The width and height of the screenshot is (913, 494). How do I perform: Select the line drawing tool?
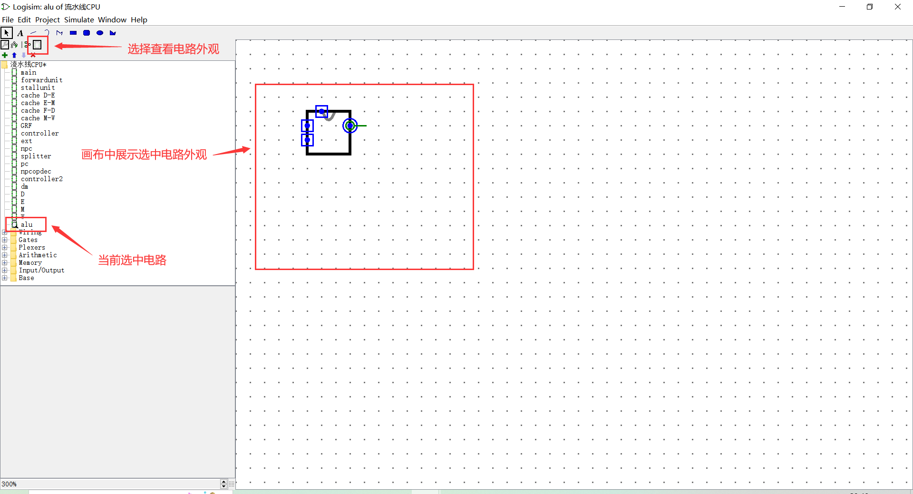click(x=33, y=33)
